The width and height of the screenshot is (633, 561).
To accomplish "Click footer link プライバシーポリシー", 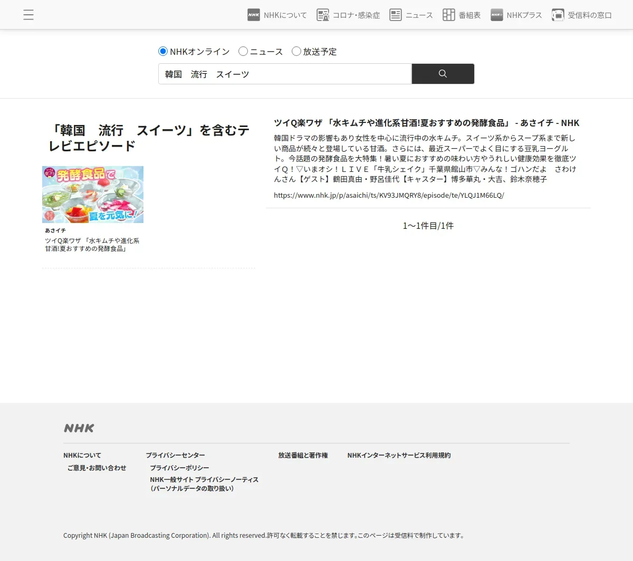I will click(179, 468).
